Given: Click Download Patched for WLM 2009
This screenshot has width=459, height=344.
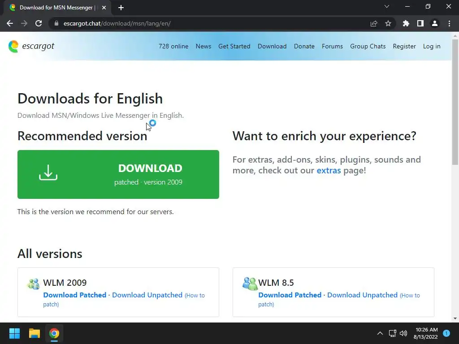Looking at the screenshot, I should point(75,295).
